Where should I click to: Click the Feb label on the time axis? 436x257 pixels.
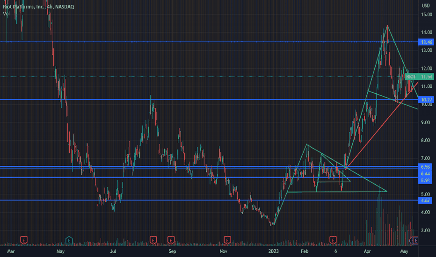(x=305, y=251)
